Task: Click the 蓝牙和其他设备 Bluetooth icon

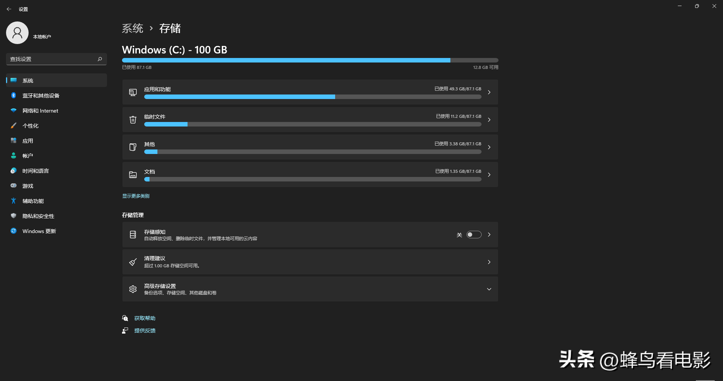Action: [x=14, y=95]
